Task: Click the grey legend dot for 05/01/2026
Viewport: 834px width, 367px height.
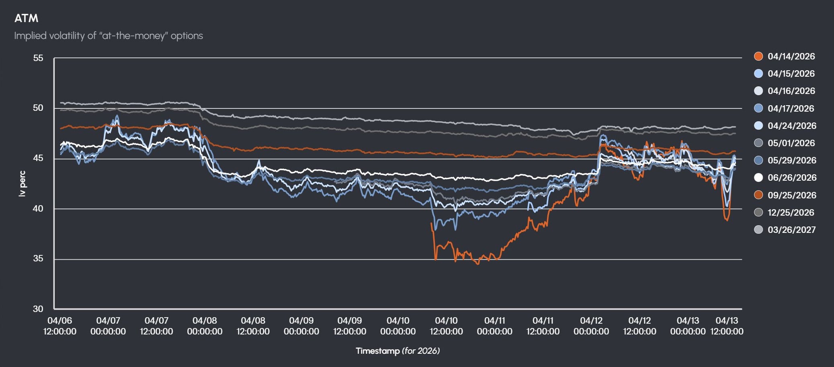Action: 758,143
